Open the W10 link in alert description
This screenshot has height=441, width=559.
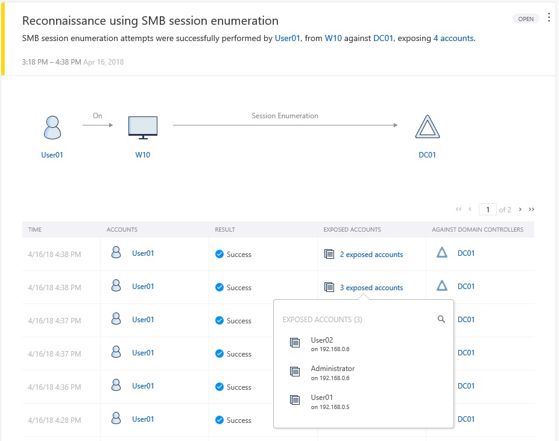[333, 38]
